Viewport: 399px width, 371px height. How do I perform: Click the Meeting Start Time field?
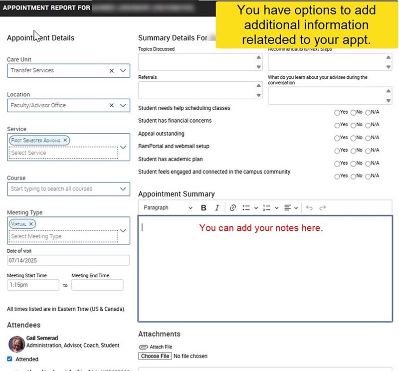click(x=32, y=285)
